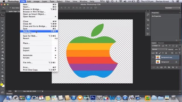
Task: Open the blend mode Normal dropdown
Action: 160,49
